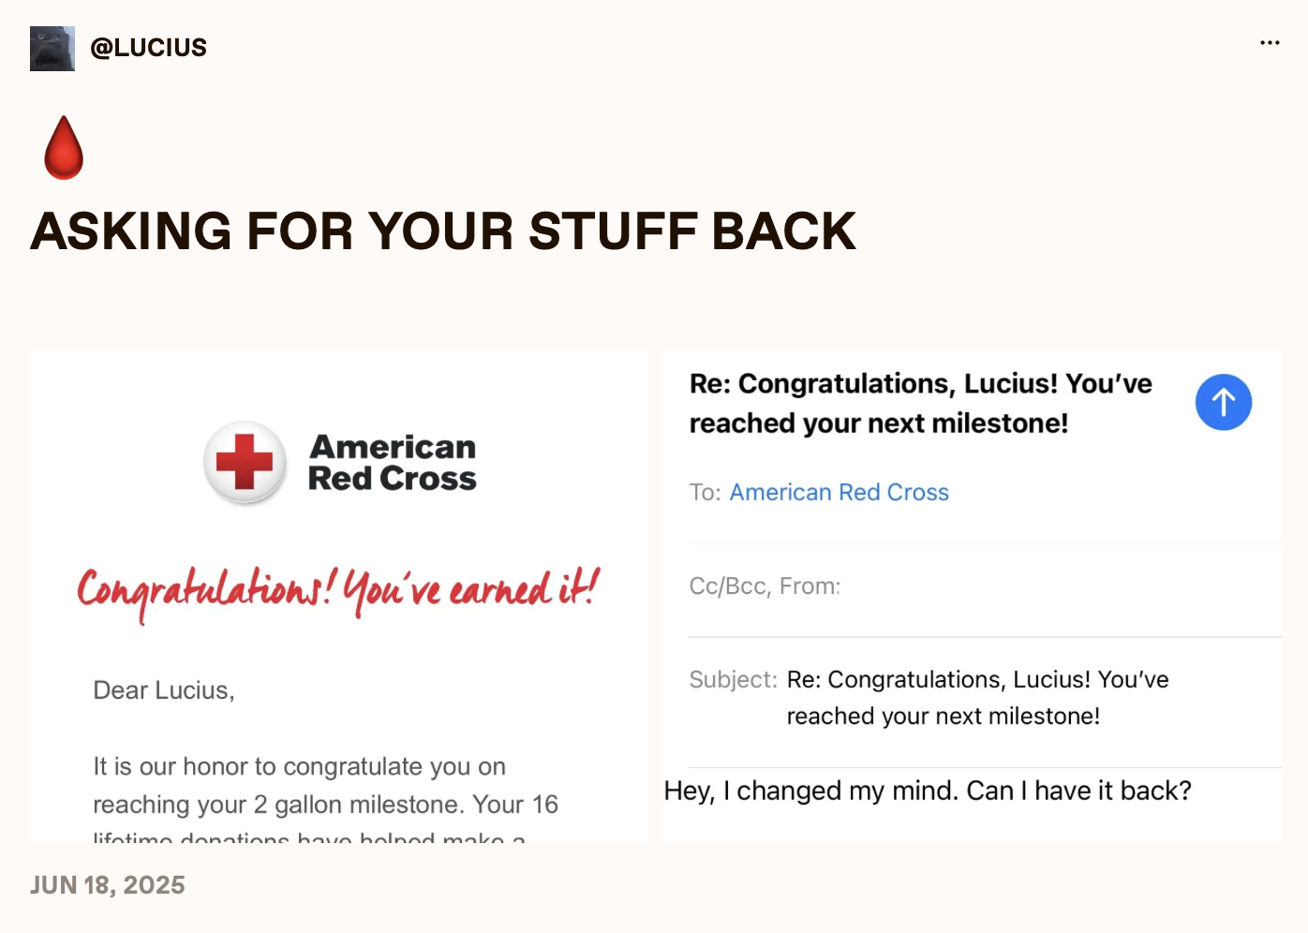Click the "Dear Lucius," greeting text
1308x933 pixels.
tap(164, 690)
